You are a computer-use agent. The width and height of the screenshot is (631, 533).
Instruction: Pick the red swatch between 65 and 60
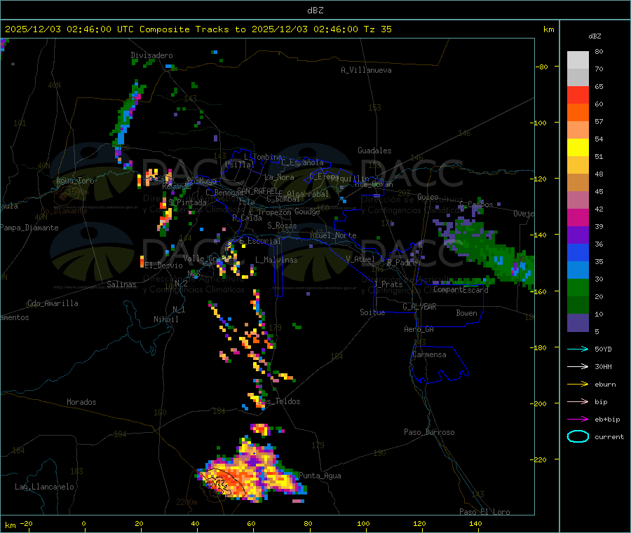[578, 95]
